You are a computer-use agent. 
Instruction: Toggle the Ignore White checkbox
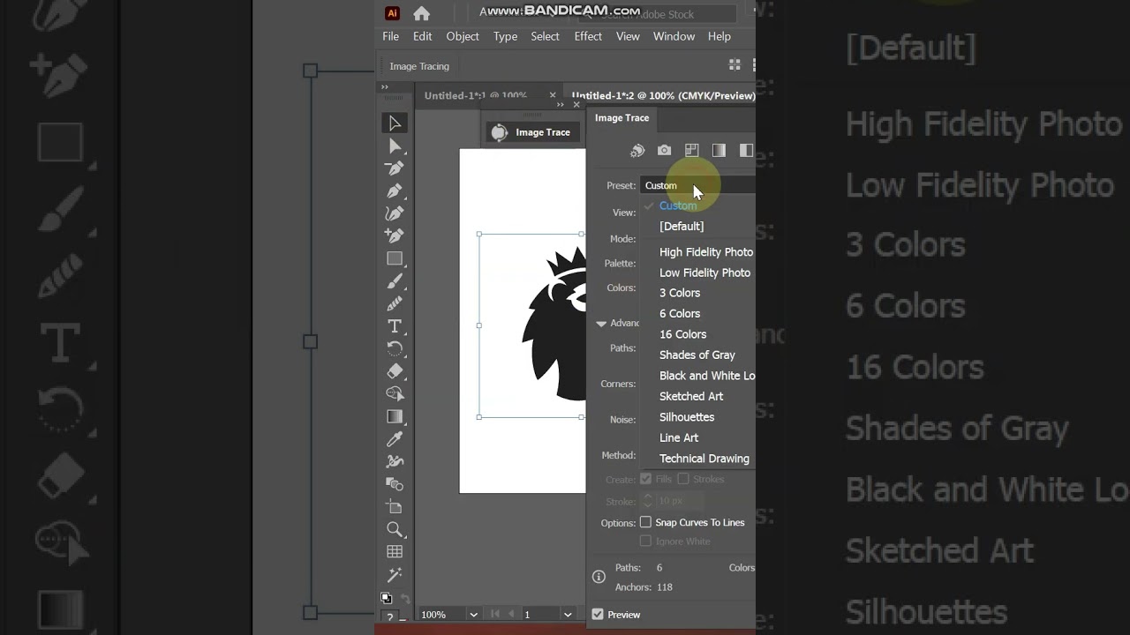645,541
